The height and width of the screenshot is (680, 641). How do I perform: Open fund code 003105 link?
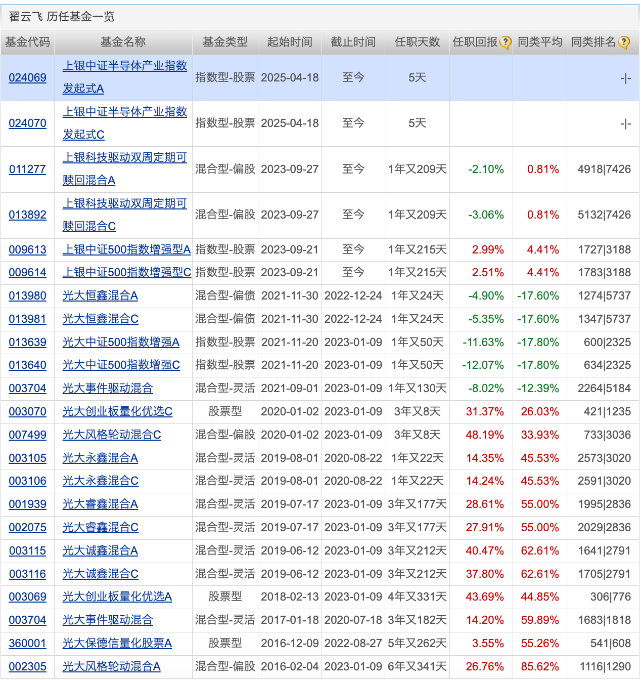pyautogui.click(x=28, y=458)
